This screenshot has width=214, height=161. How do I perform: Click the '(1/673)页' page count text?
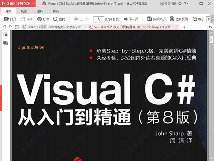pyautogui.click(x=112, y=19)
